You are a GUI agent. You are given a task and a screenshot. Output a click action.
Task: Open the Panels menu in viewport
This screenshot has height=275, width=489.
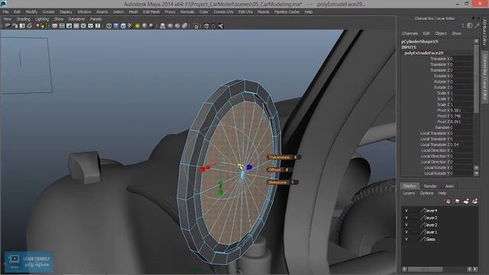(x=96, y=19)
